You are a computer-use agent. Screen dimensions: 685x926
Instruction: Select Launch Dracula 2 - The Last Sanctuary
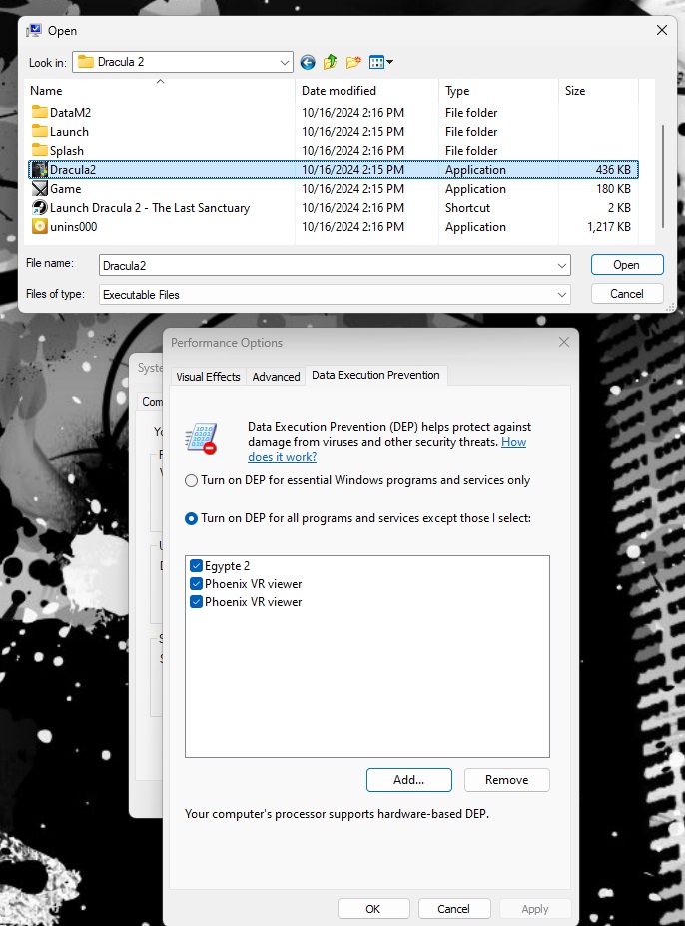[x=150, y=208]
